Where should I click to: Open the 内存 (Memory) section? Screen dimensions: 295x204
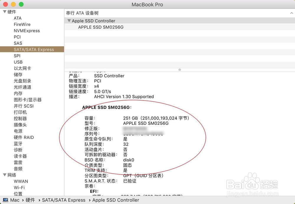[x=17, y=93]
